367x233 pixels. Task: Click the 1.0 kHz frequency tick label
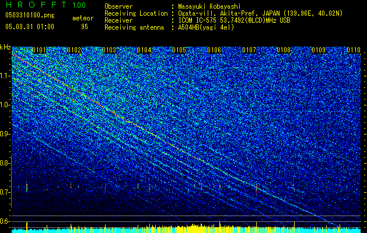click(x=5, y=105)
